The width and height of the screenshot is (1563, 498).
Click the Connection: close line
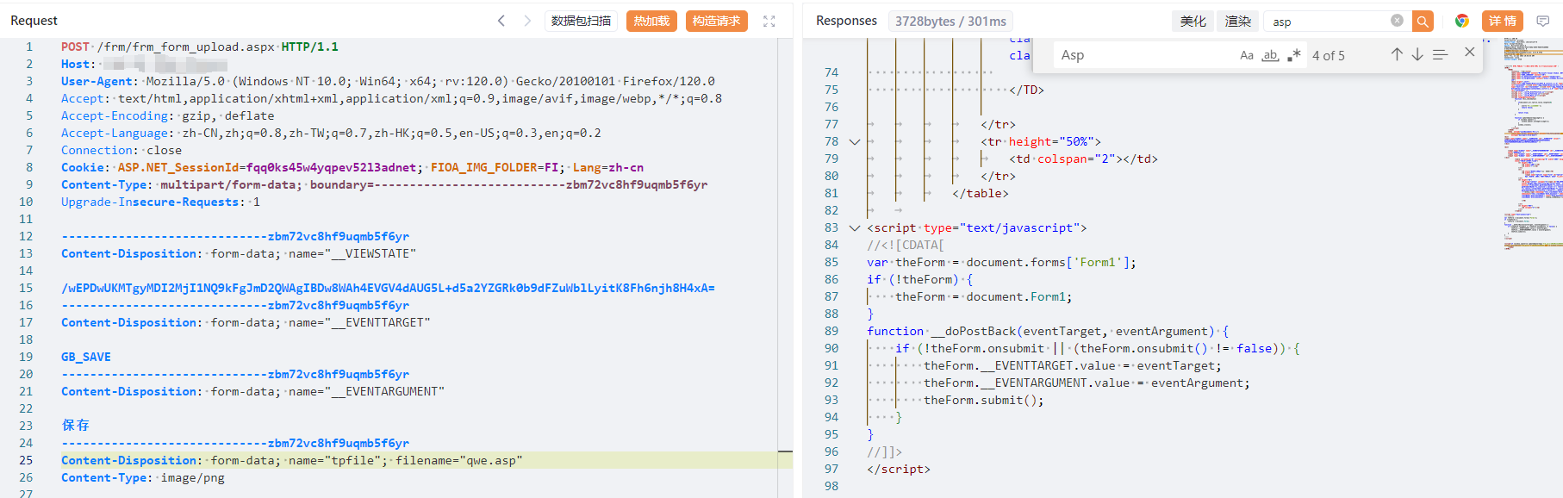click(x=121, y=151)
